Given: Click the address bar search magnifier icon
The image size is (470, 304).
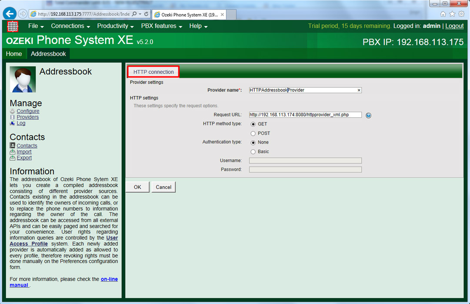Looking at the screenshot, I should click(134, 14).
